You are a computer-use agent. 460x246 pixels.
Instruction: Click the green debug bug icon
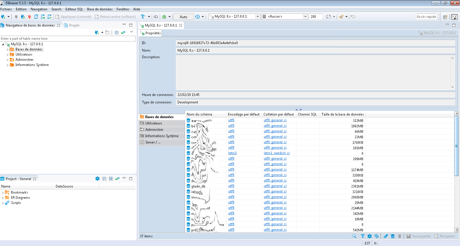click(164, 17)
